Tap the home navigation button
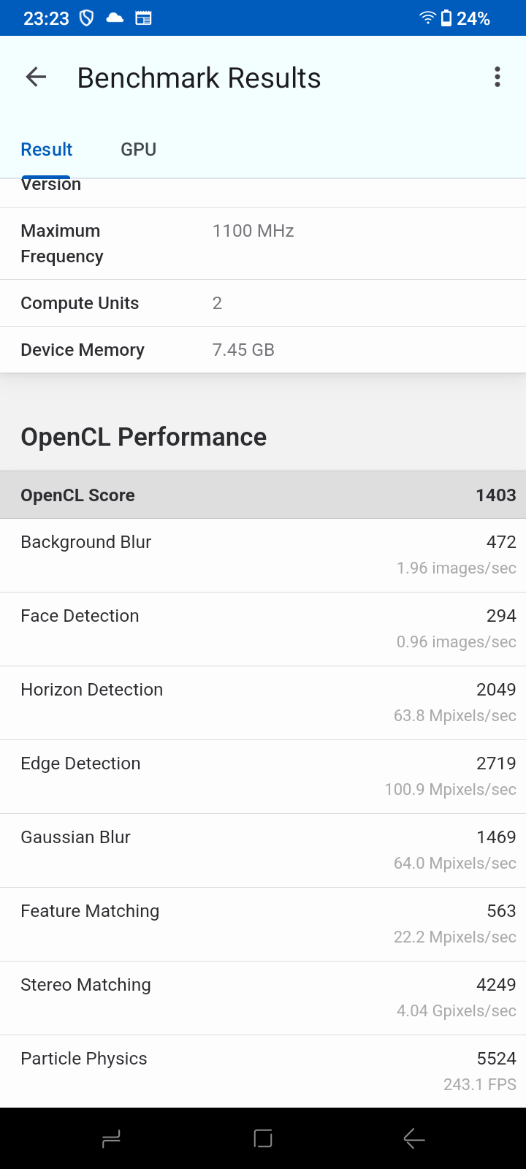The width and height of the screenshot is (526, 1169). [263, 1138]
